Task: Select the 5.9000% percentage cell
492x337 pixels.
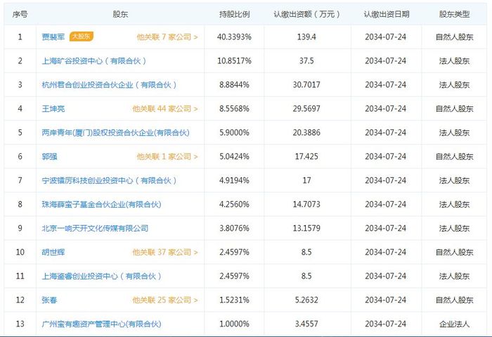Action: pos(234,132)
